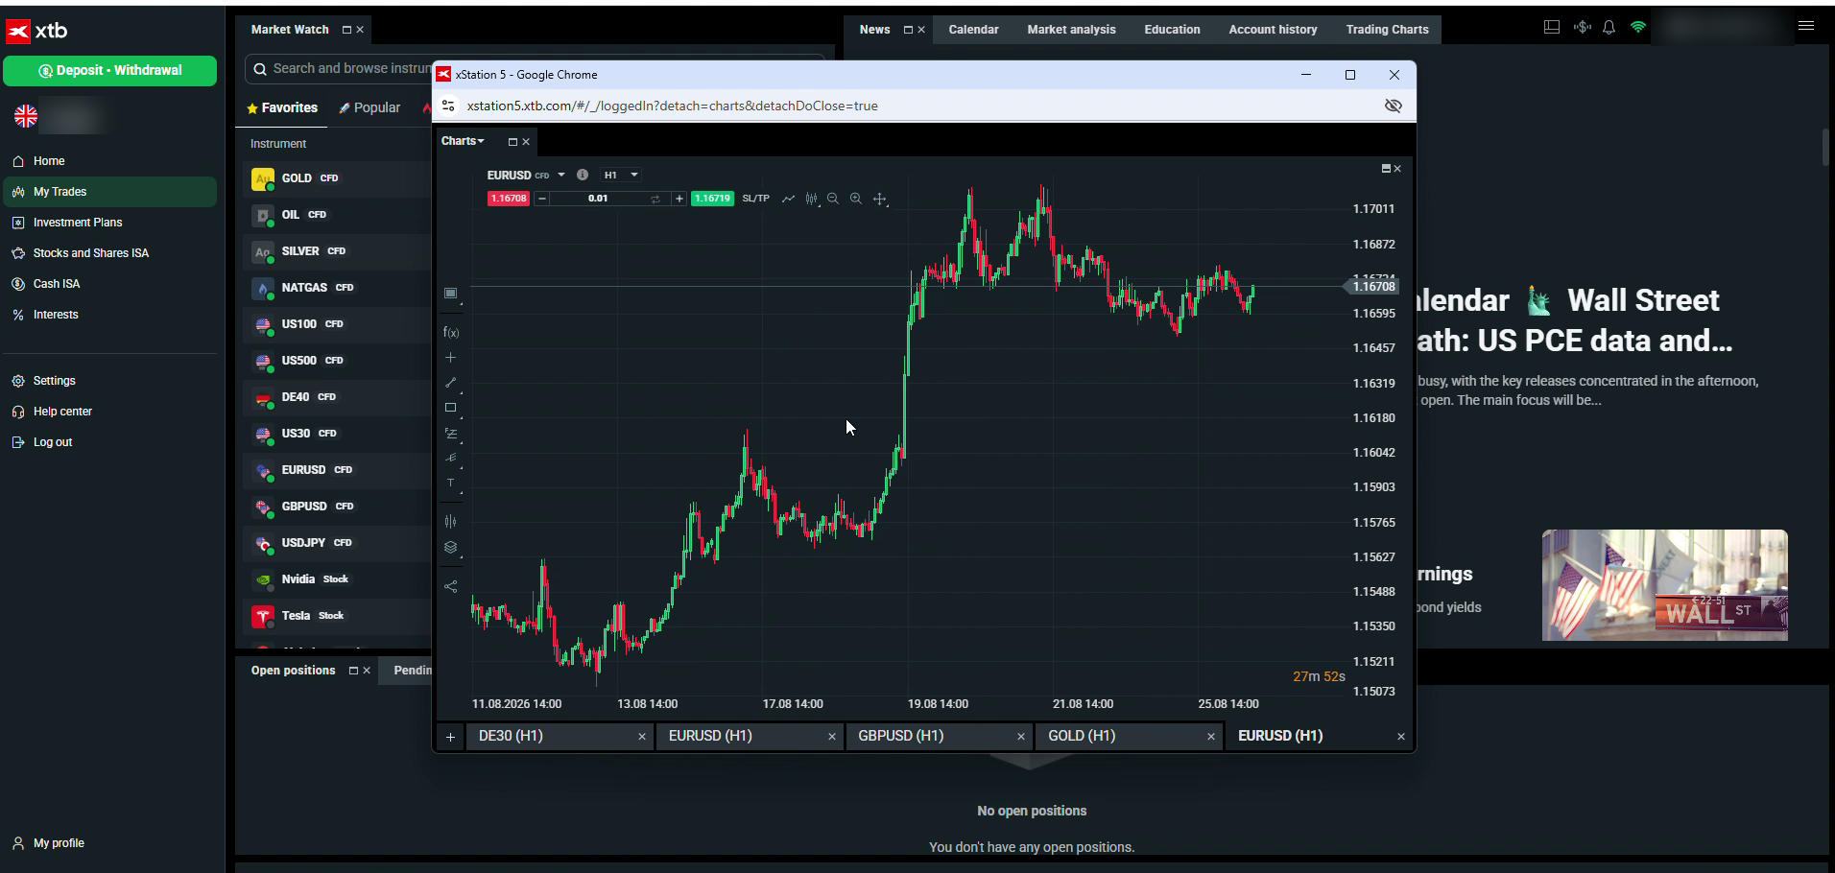Click the Wall Street news thumbnail
This screenshot has width=1835, height=873.
tap(1664, 584)
